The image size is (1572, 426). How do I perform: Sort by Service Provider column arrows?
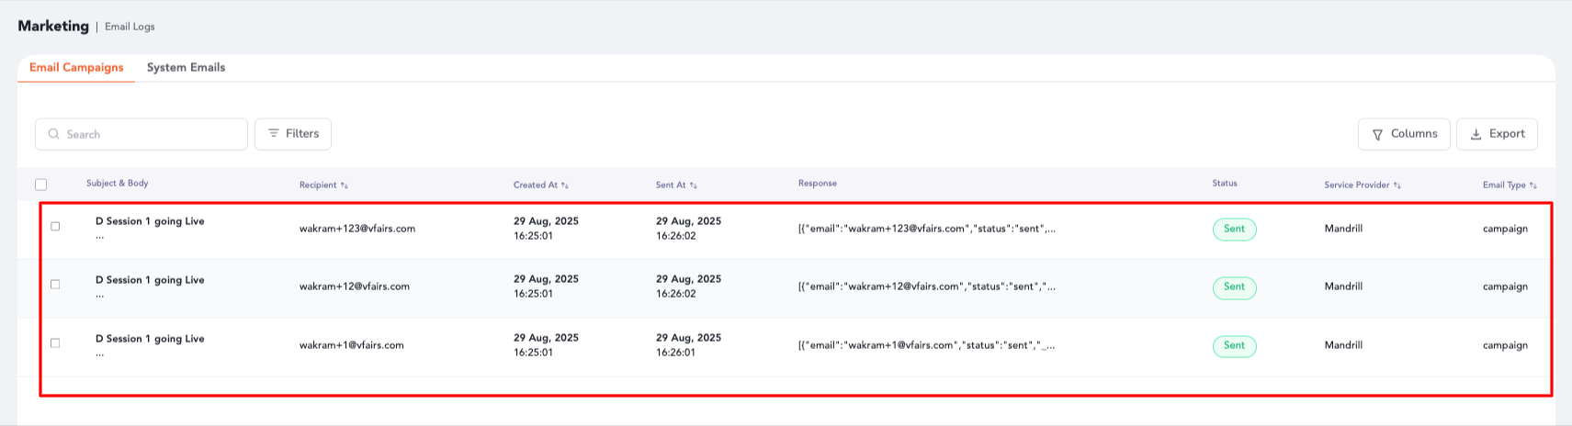tap(1397, 185)
